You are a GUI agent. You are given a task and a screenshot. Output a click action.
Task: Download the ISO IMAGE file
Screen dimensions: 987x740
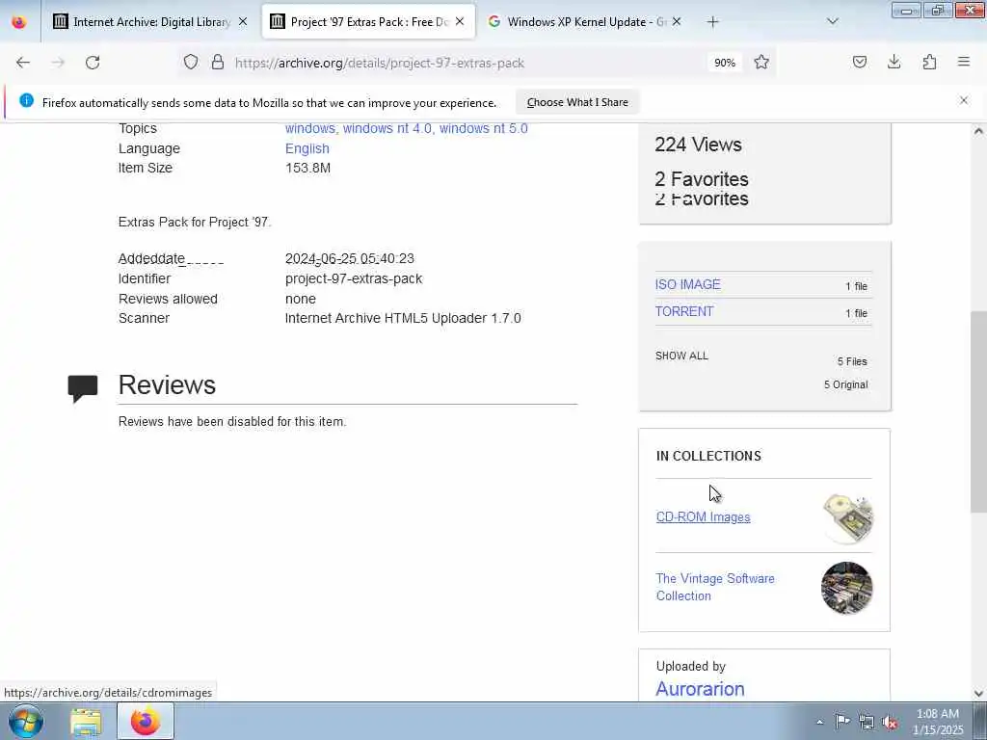point(687,284)
